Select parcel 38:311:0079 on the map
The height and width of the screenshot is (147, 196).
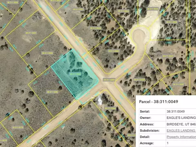pos(18,127)
